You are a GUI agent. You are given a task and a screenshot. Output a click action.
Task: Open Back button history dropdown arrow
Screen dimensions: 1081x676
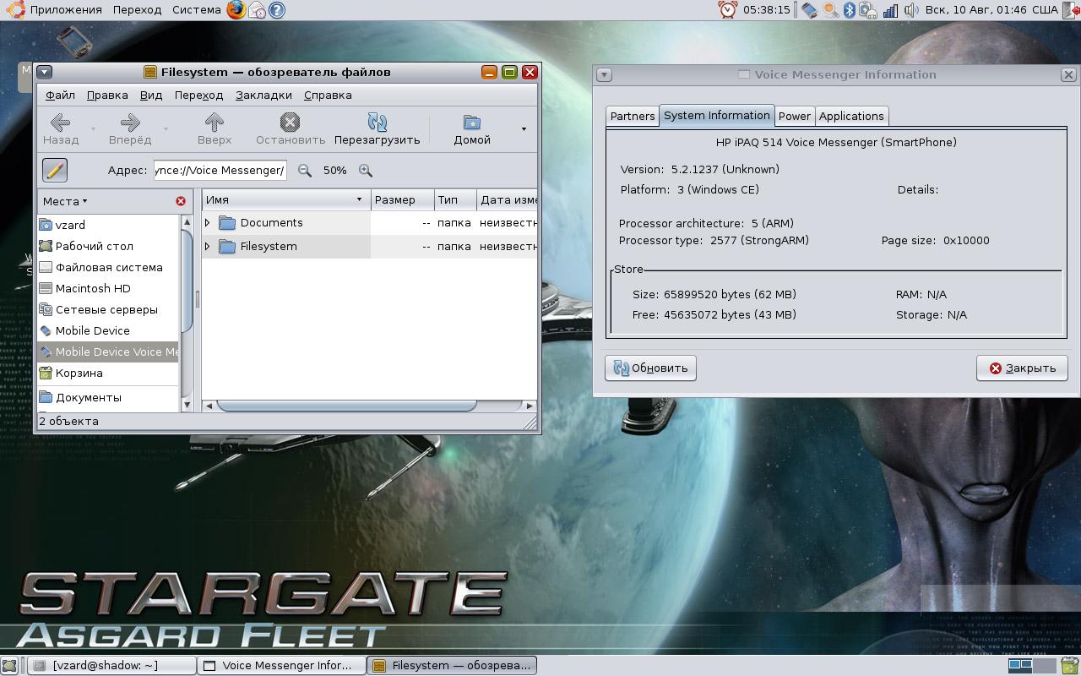click(x=94, y=129)
